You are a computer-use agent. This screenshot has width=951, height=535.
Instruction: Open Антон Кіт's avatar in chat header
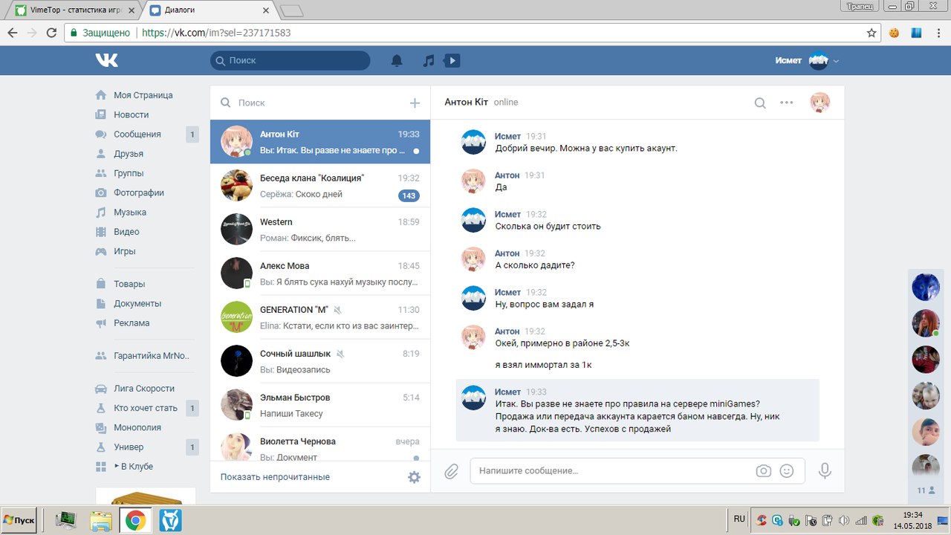(819, 103)
